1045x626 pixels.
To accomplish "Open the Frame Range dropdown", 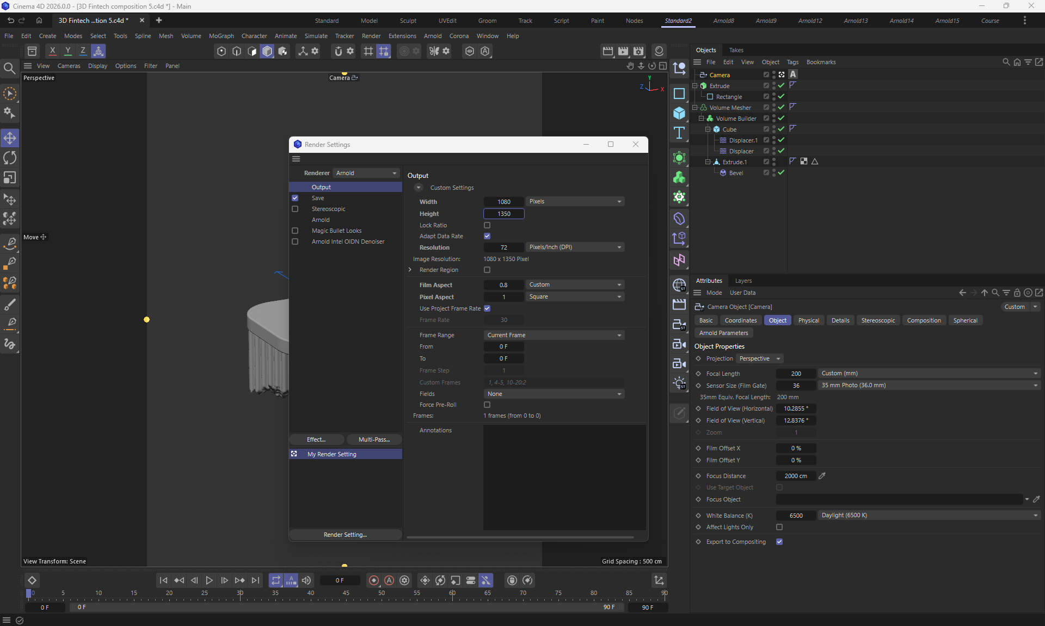I will [x=554, y=335].
